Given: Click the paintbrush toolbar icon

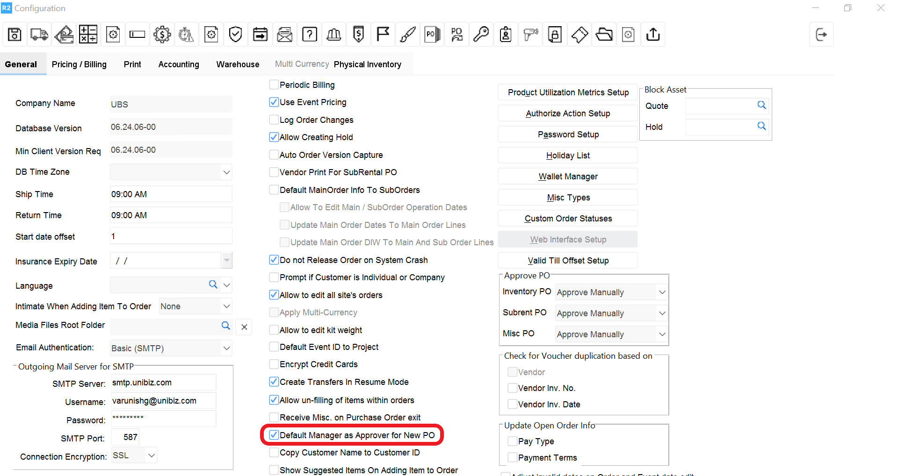Looking at the screenshot, I should [407, 35].
